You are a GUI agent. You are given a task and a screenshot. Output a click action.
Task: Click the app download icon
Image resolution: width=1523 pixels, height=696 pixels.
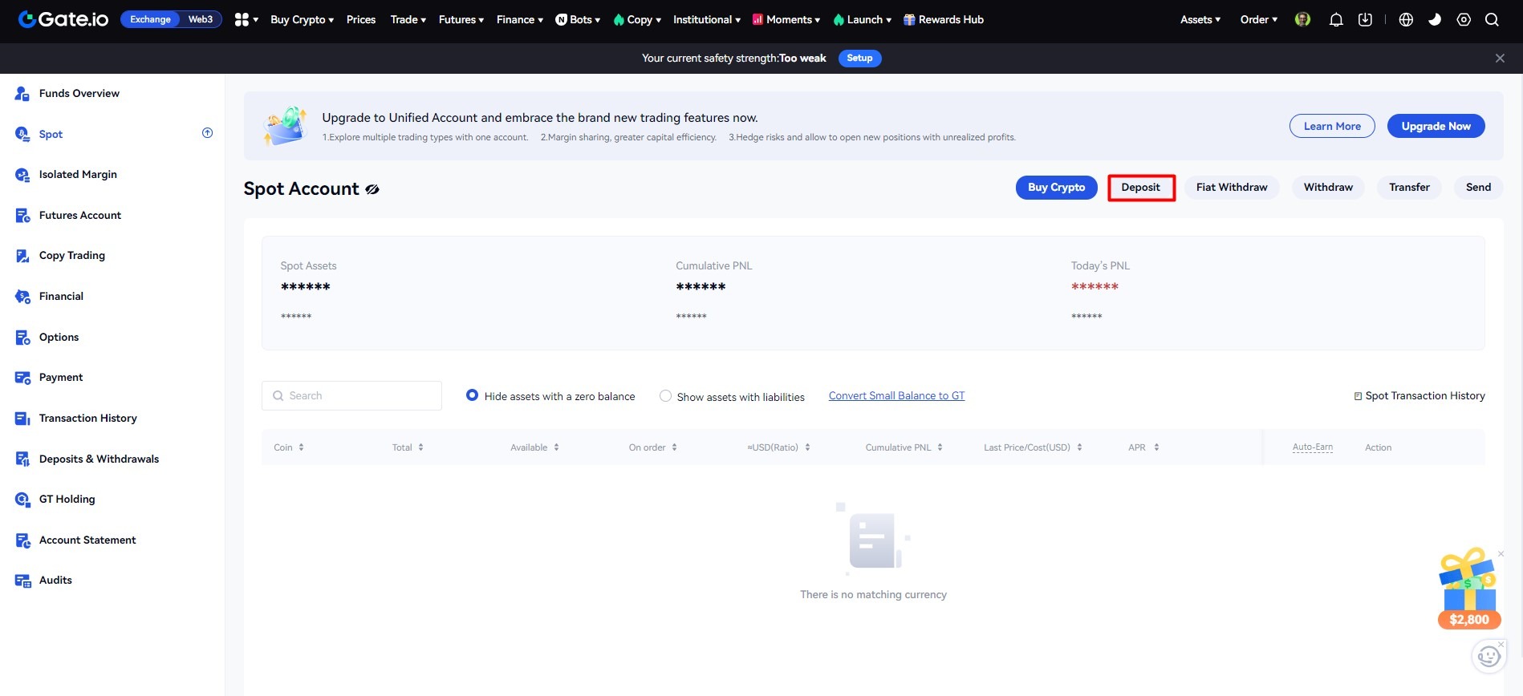(1365, 19)
